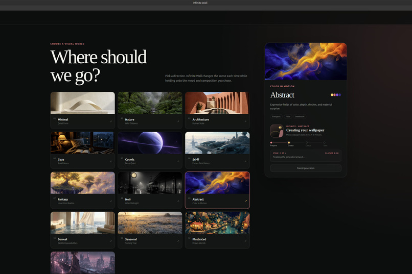This screenshot has height=274, width=412.
Task: Click the arrow icon on the Architecture card
Action: [x=245, y=121]
